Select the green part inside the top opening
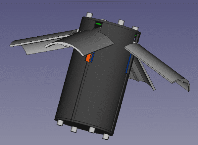This screenshot has width=198, height=145. (x=99, y=24)
